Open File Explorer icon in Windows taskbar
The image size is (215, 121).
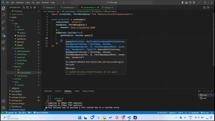coord(104,117)
